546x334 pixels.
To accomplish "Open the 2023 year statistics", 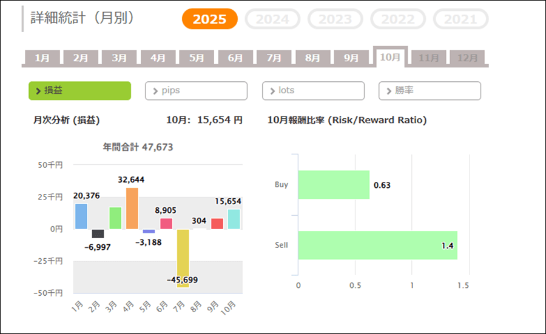I will click(x=335, y=19).
